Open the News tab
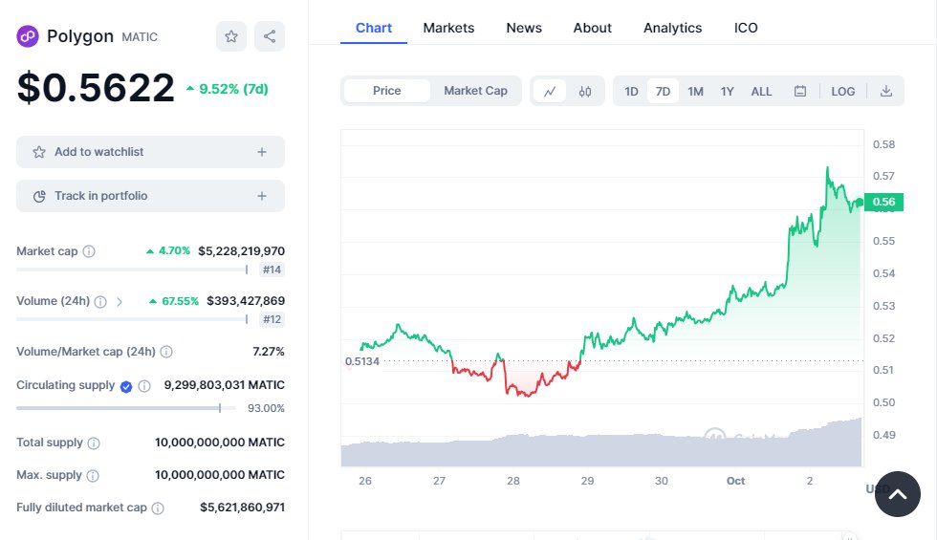The height and width of the screenshot is (540, 937). tap(524, 28)
